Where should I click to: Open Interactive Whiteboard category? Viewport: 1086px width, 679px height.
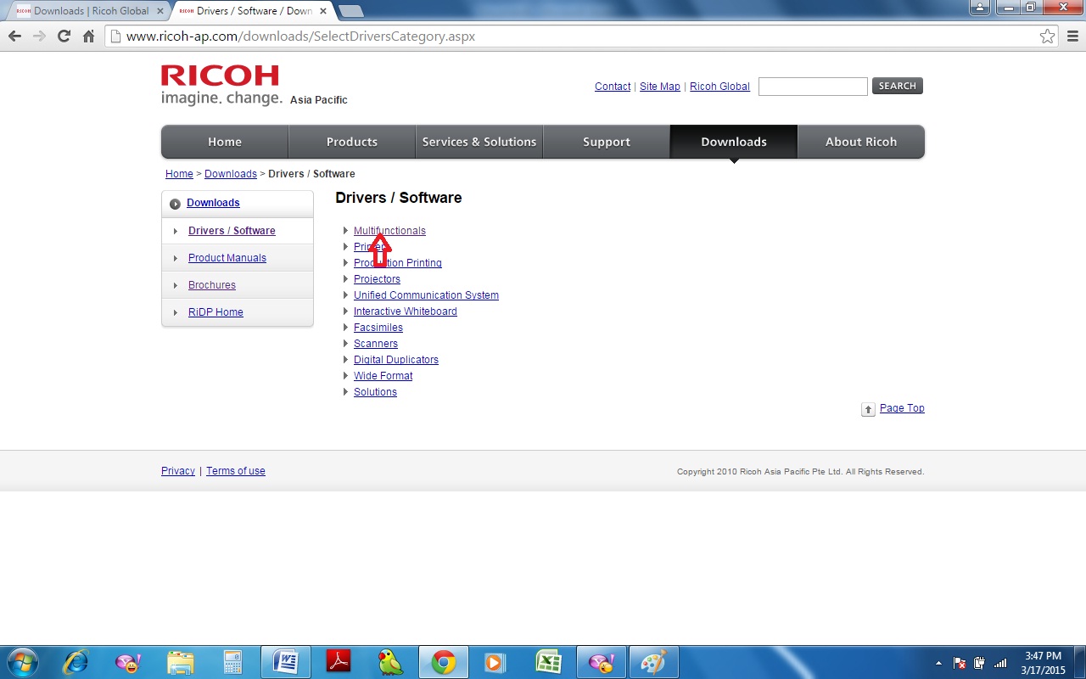406,311
